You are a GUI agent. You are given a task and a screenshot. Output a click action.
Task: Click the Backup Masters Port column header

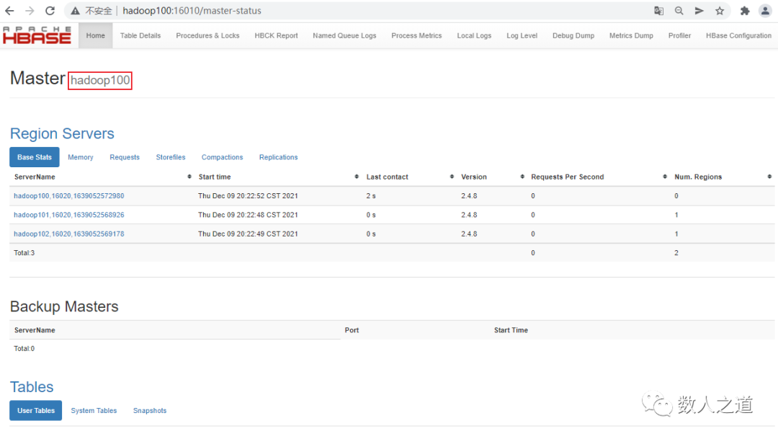click(x=352, y=329)
